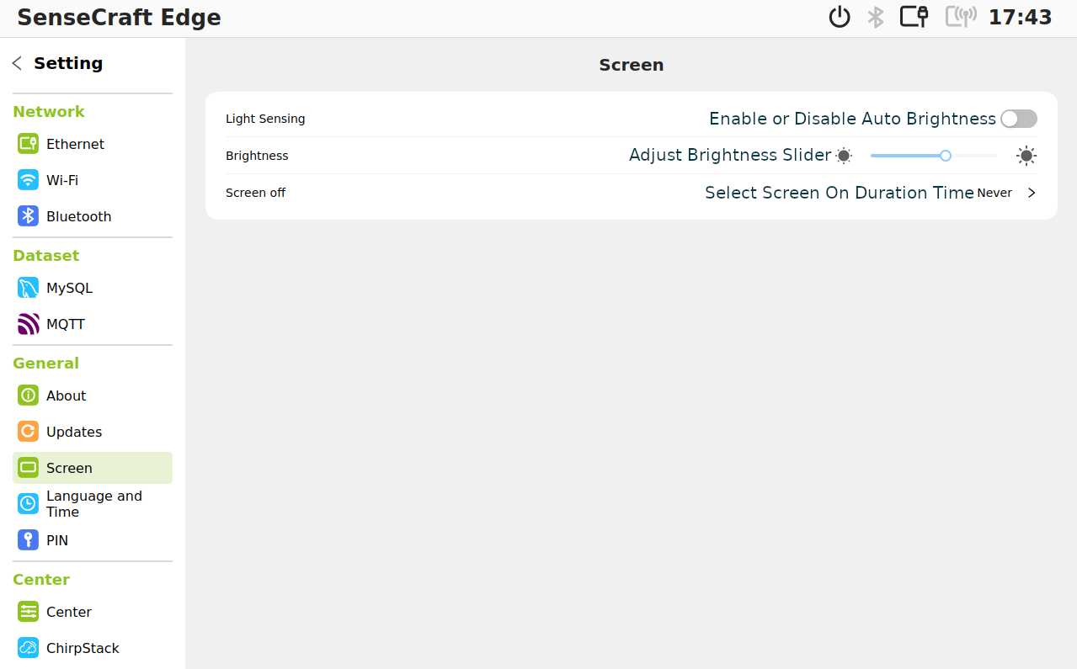
Task: Click the clock icon for Language and Time
Action: (x=28, y=504)
